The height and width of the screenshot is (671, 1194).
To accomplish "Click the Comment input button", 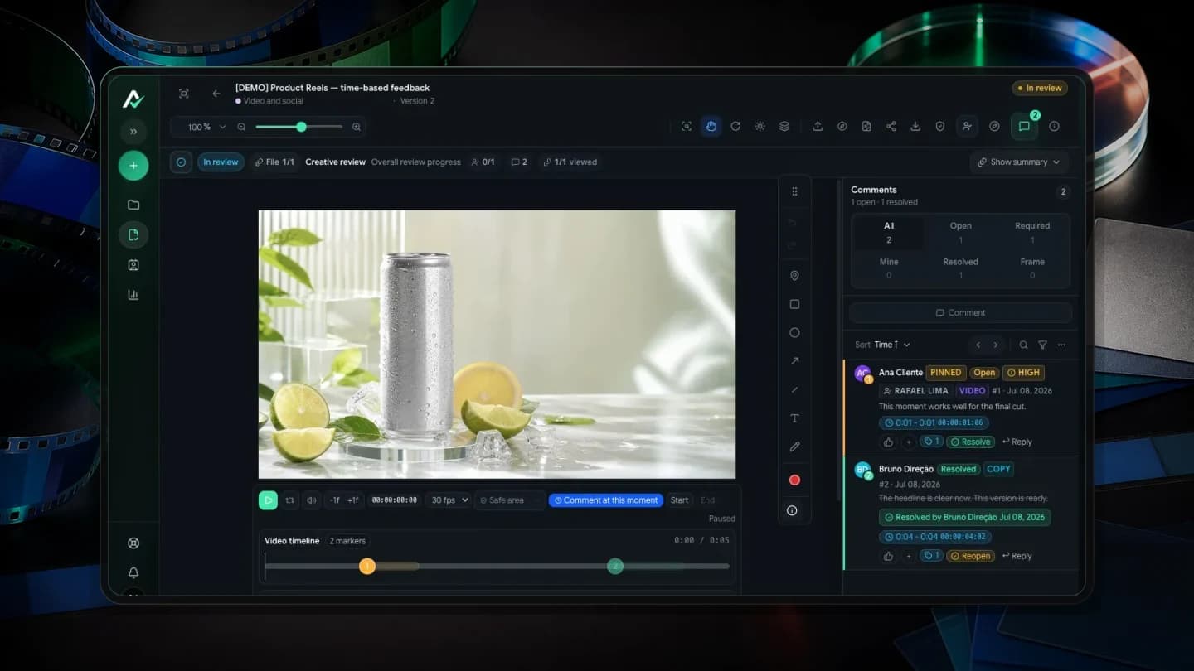I will [960, 312].
